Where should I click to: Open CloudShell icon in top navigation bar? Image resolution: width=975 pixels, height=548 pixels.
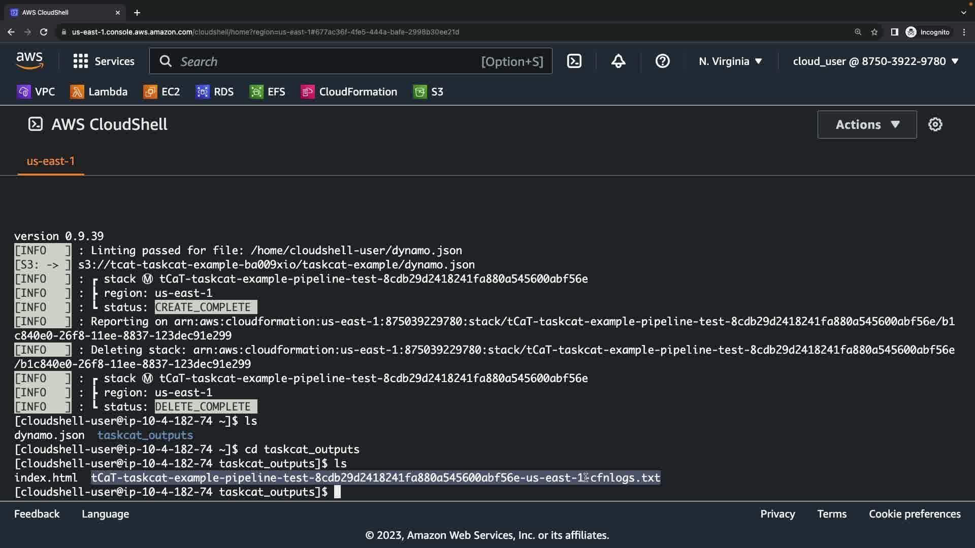574,61
